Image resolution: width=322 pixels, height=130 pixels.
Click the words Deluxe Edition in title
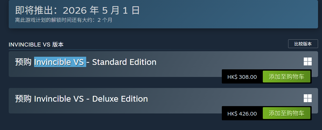tap(120, 99)
